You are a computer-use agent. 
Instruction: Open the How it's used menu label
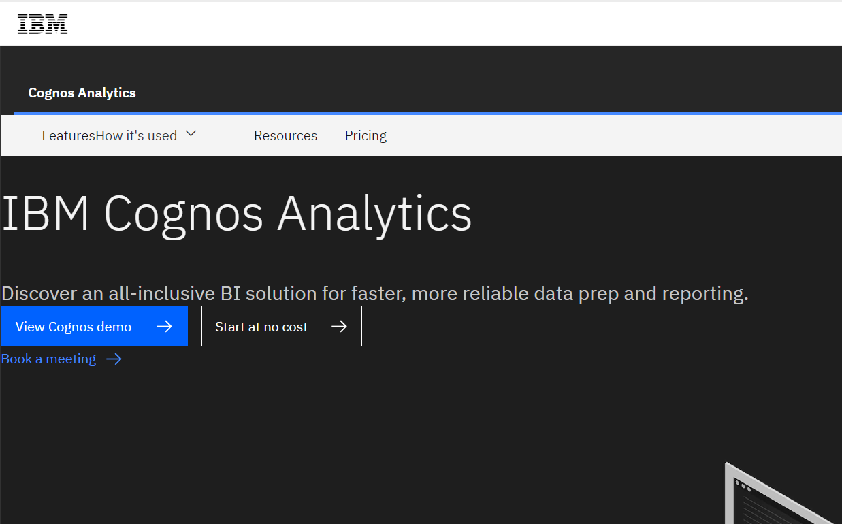coord(136,135)
